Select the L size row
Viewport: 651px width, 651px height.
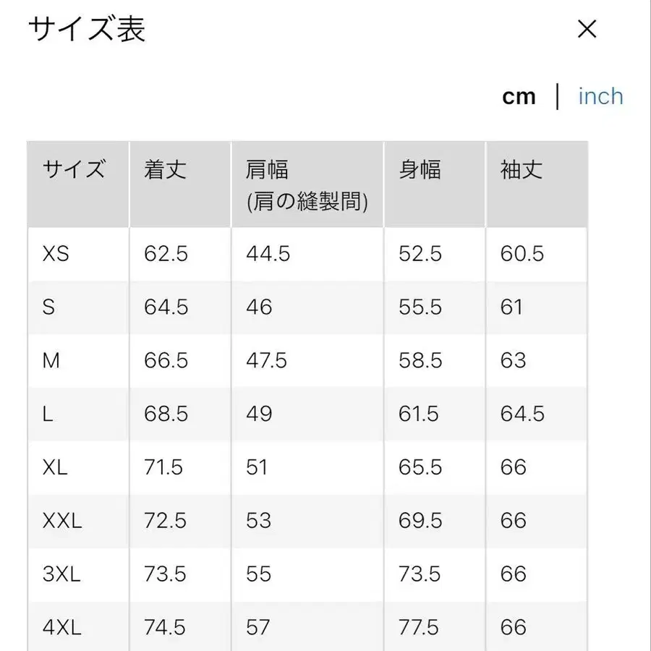point(47,414)
